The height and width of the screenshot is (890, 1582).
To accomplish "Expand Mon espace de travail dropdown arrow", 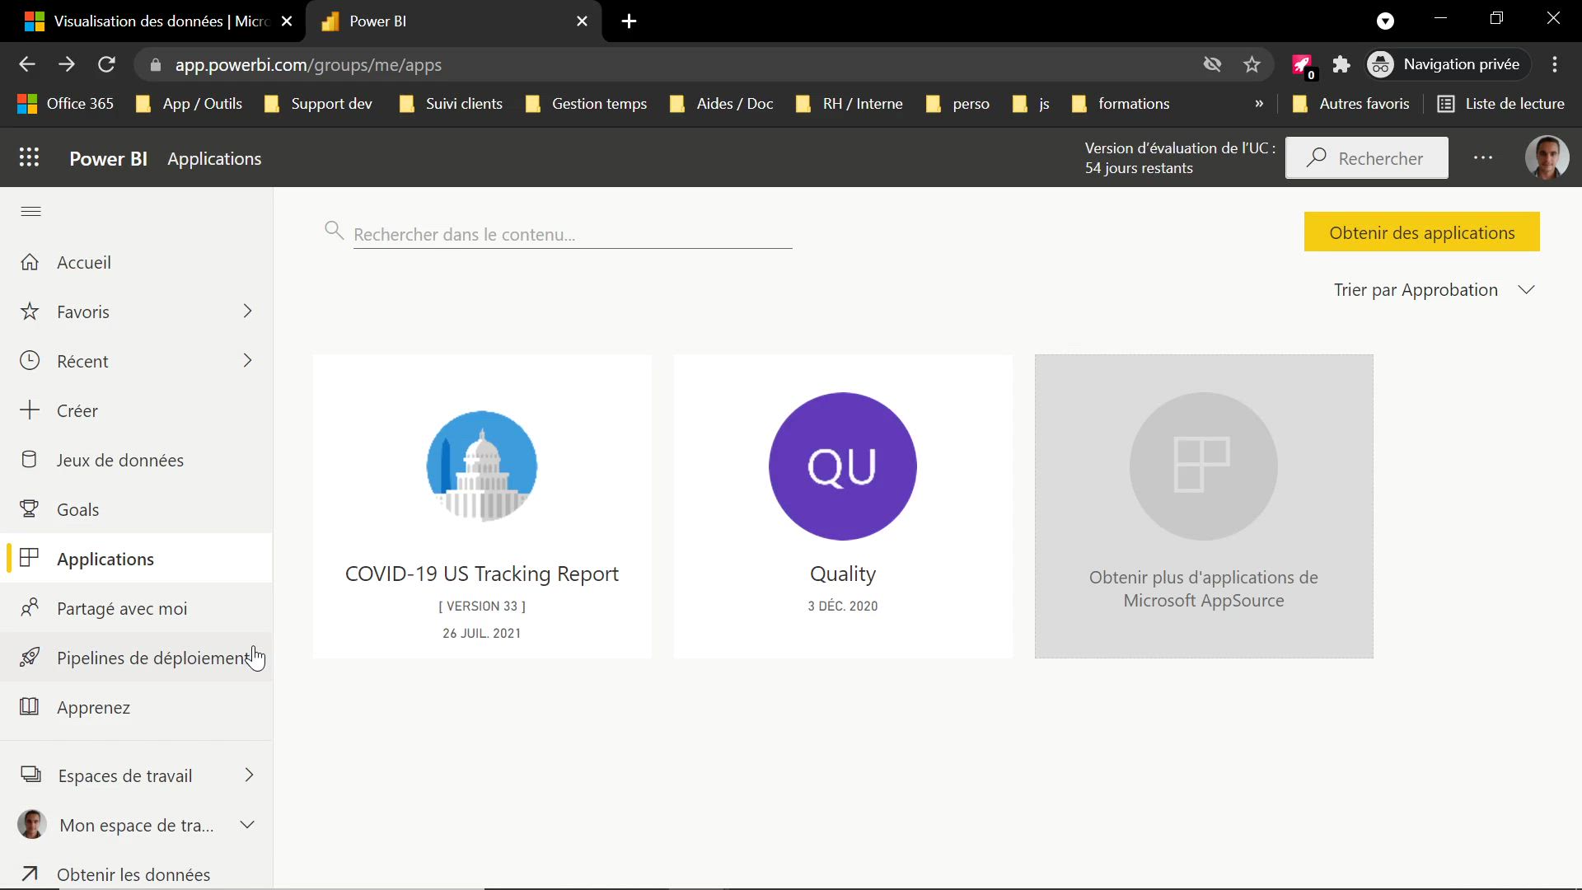I will [x=247, y=824].
